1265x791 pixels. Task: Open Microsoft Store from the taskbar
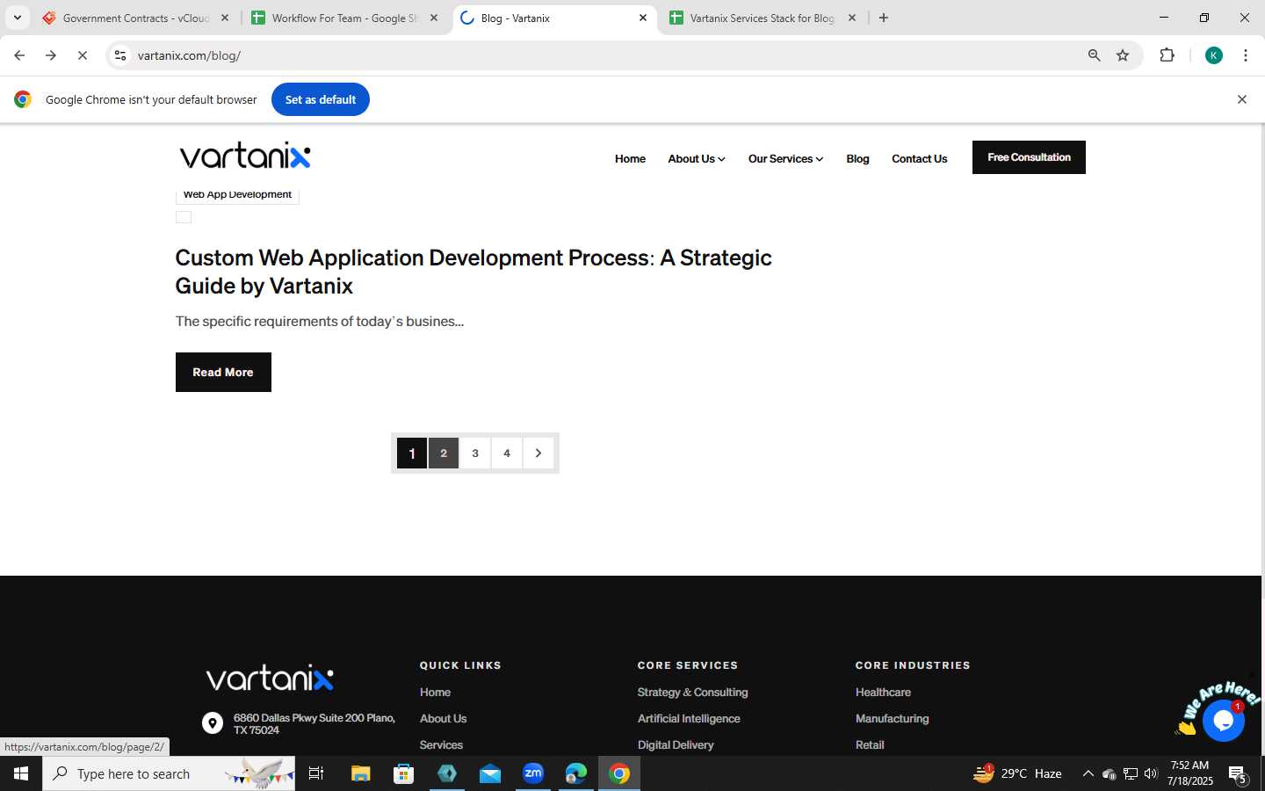[x=403, y=773]
